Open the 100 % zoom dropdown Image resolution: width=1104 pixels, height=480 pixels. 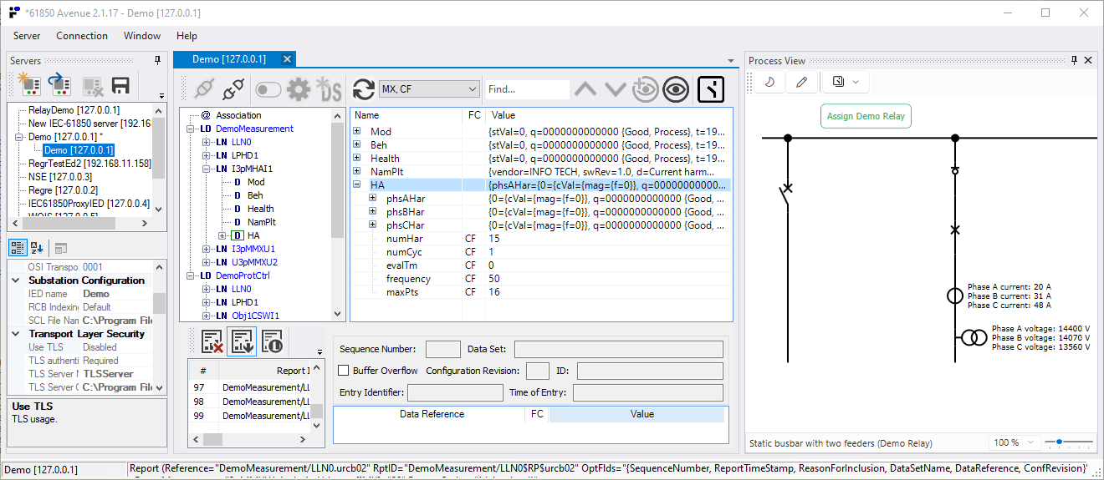point(1015,442)
